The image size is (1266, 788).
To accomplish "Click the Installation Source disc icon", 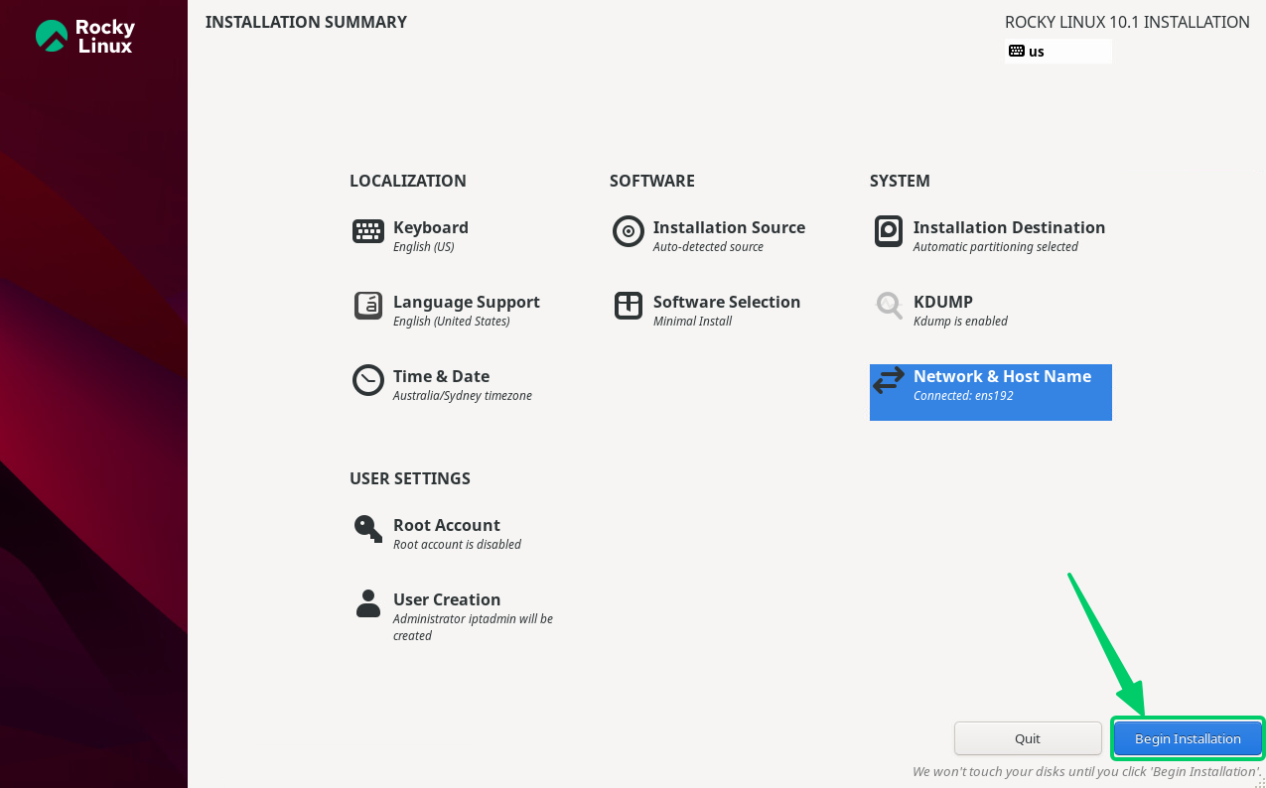I will tap(629, 231).
